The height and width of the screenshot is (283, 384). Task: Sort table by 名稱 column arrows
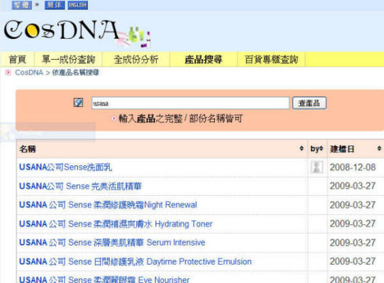point(301,148)
